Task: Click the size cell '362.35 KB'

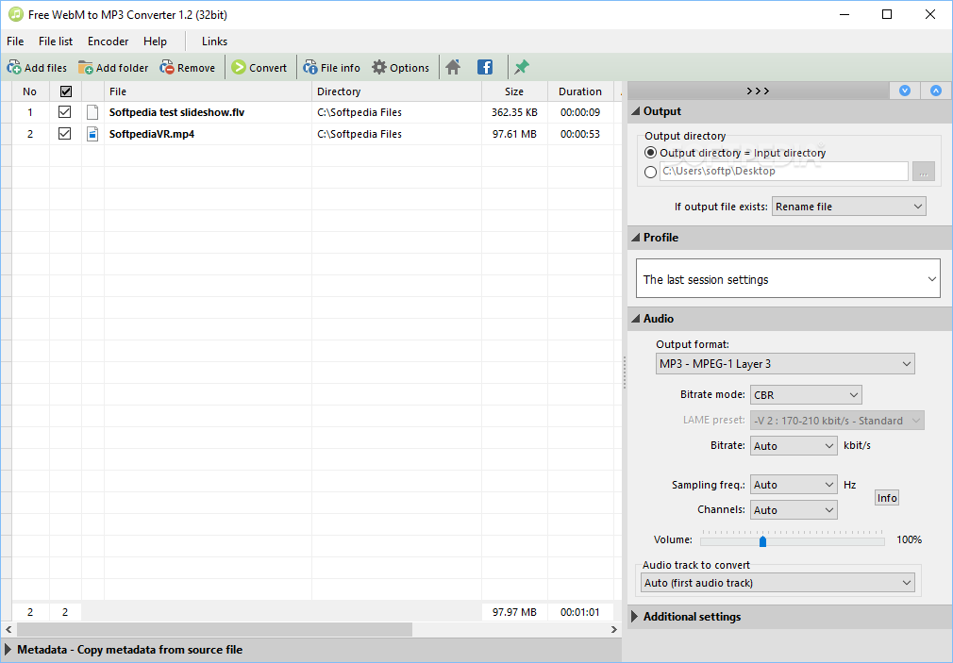Action: coord(514,112)
